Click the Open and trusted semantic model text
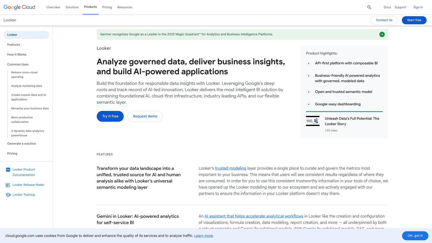The height and width of the screenshot is (243, 432). tap(343, 92)
